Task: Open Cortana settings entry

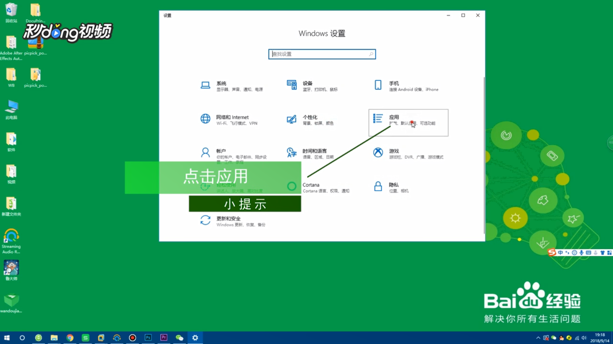Action: pos(311,185)
